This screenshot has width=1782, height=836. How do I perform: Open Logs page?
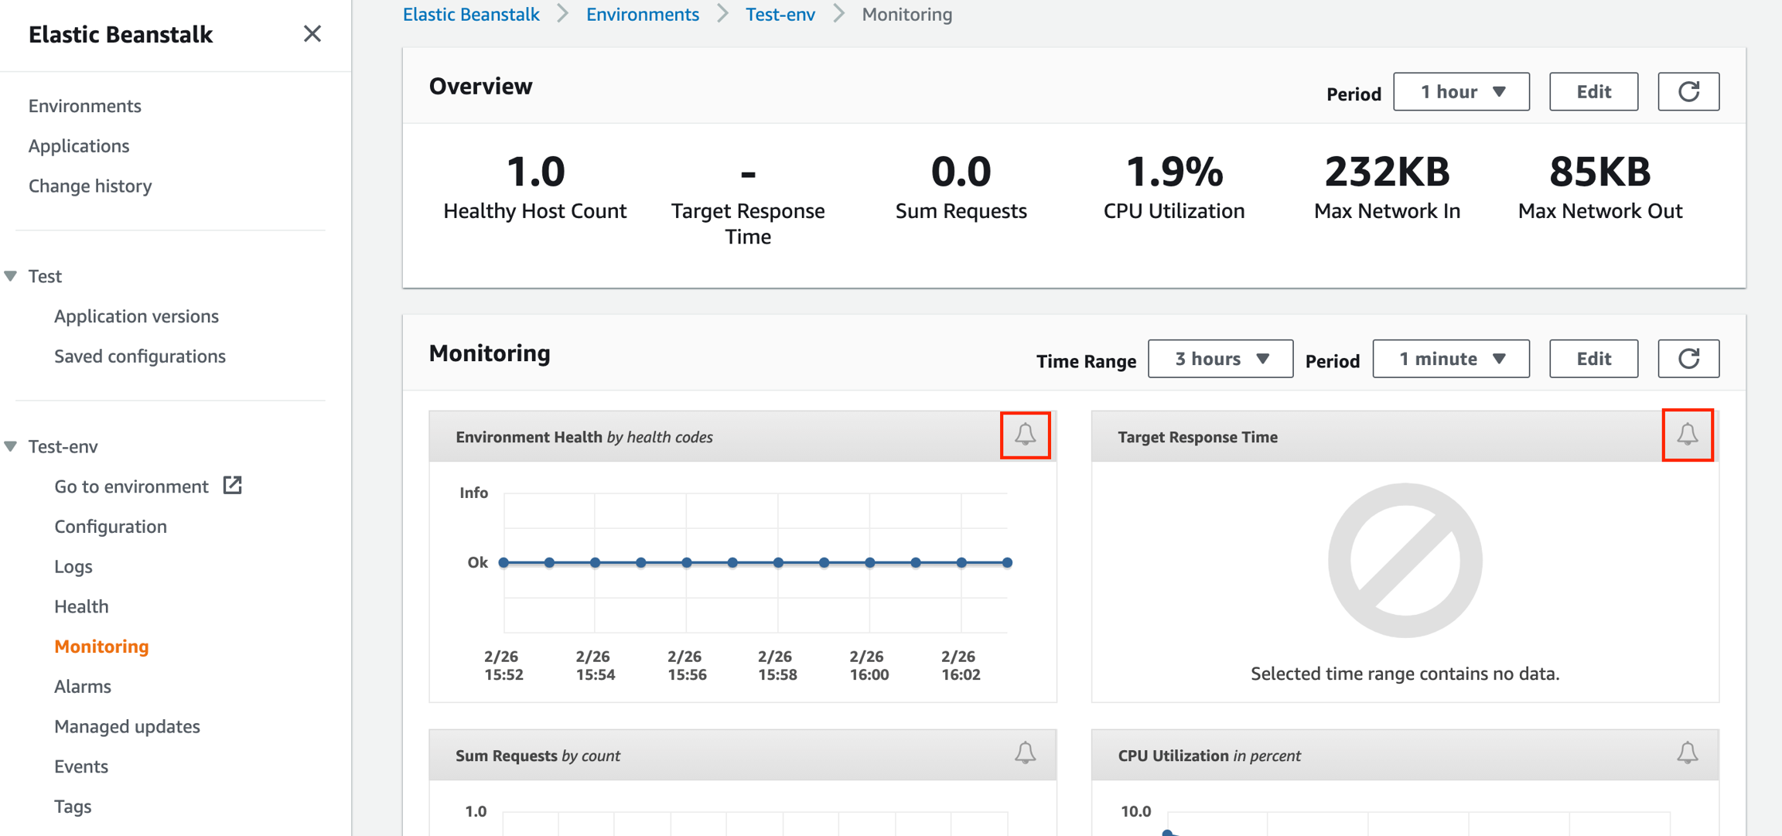point(73,567)
